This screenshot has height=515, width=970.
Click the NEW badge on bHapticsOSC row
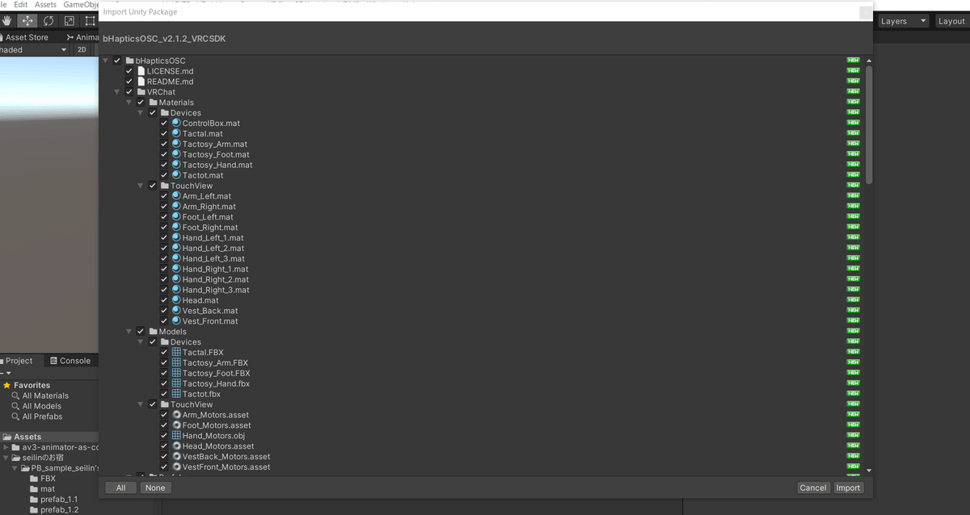(x=853, y=61)
